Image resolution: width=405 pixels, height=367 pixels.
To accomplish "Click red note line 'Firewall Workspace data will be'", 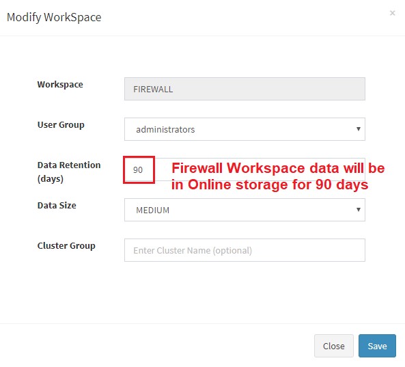I will tap(278, 168).
